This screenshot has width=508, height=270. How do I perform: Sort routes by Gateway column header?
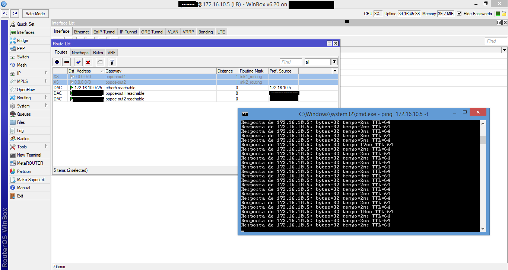[x=161, y=71]
